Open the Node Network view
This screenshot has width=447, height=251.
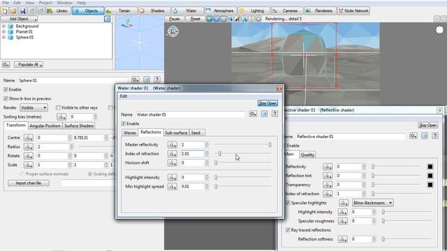point(353,11)
